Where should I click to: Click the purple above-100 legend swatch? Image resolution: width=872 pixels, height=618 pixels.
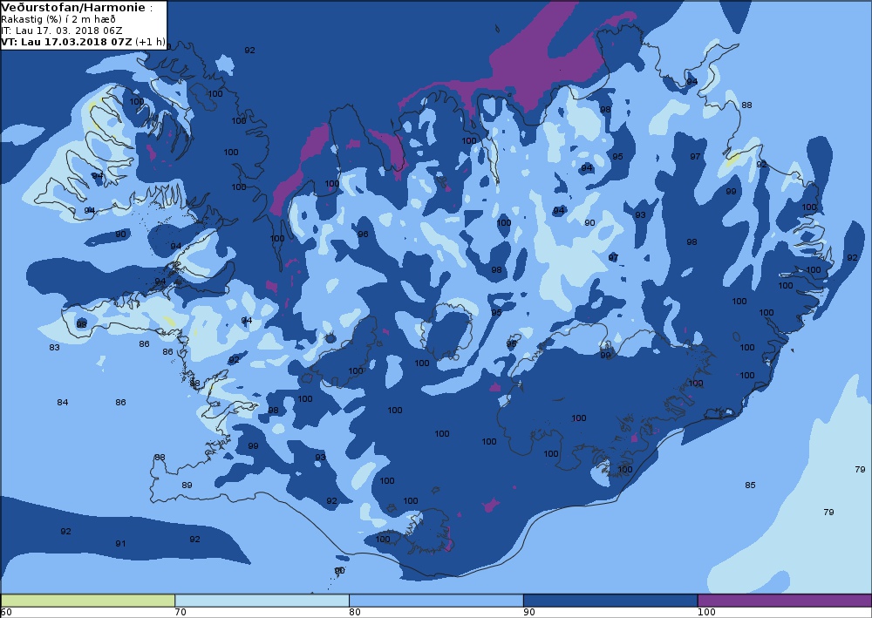pyautogui.click(x=784, y=601)
